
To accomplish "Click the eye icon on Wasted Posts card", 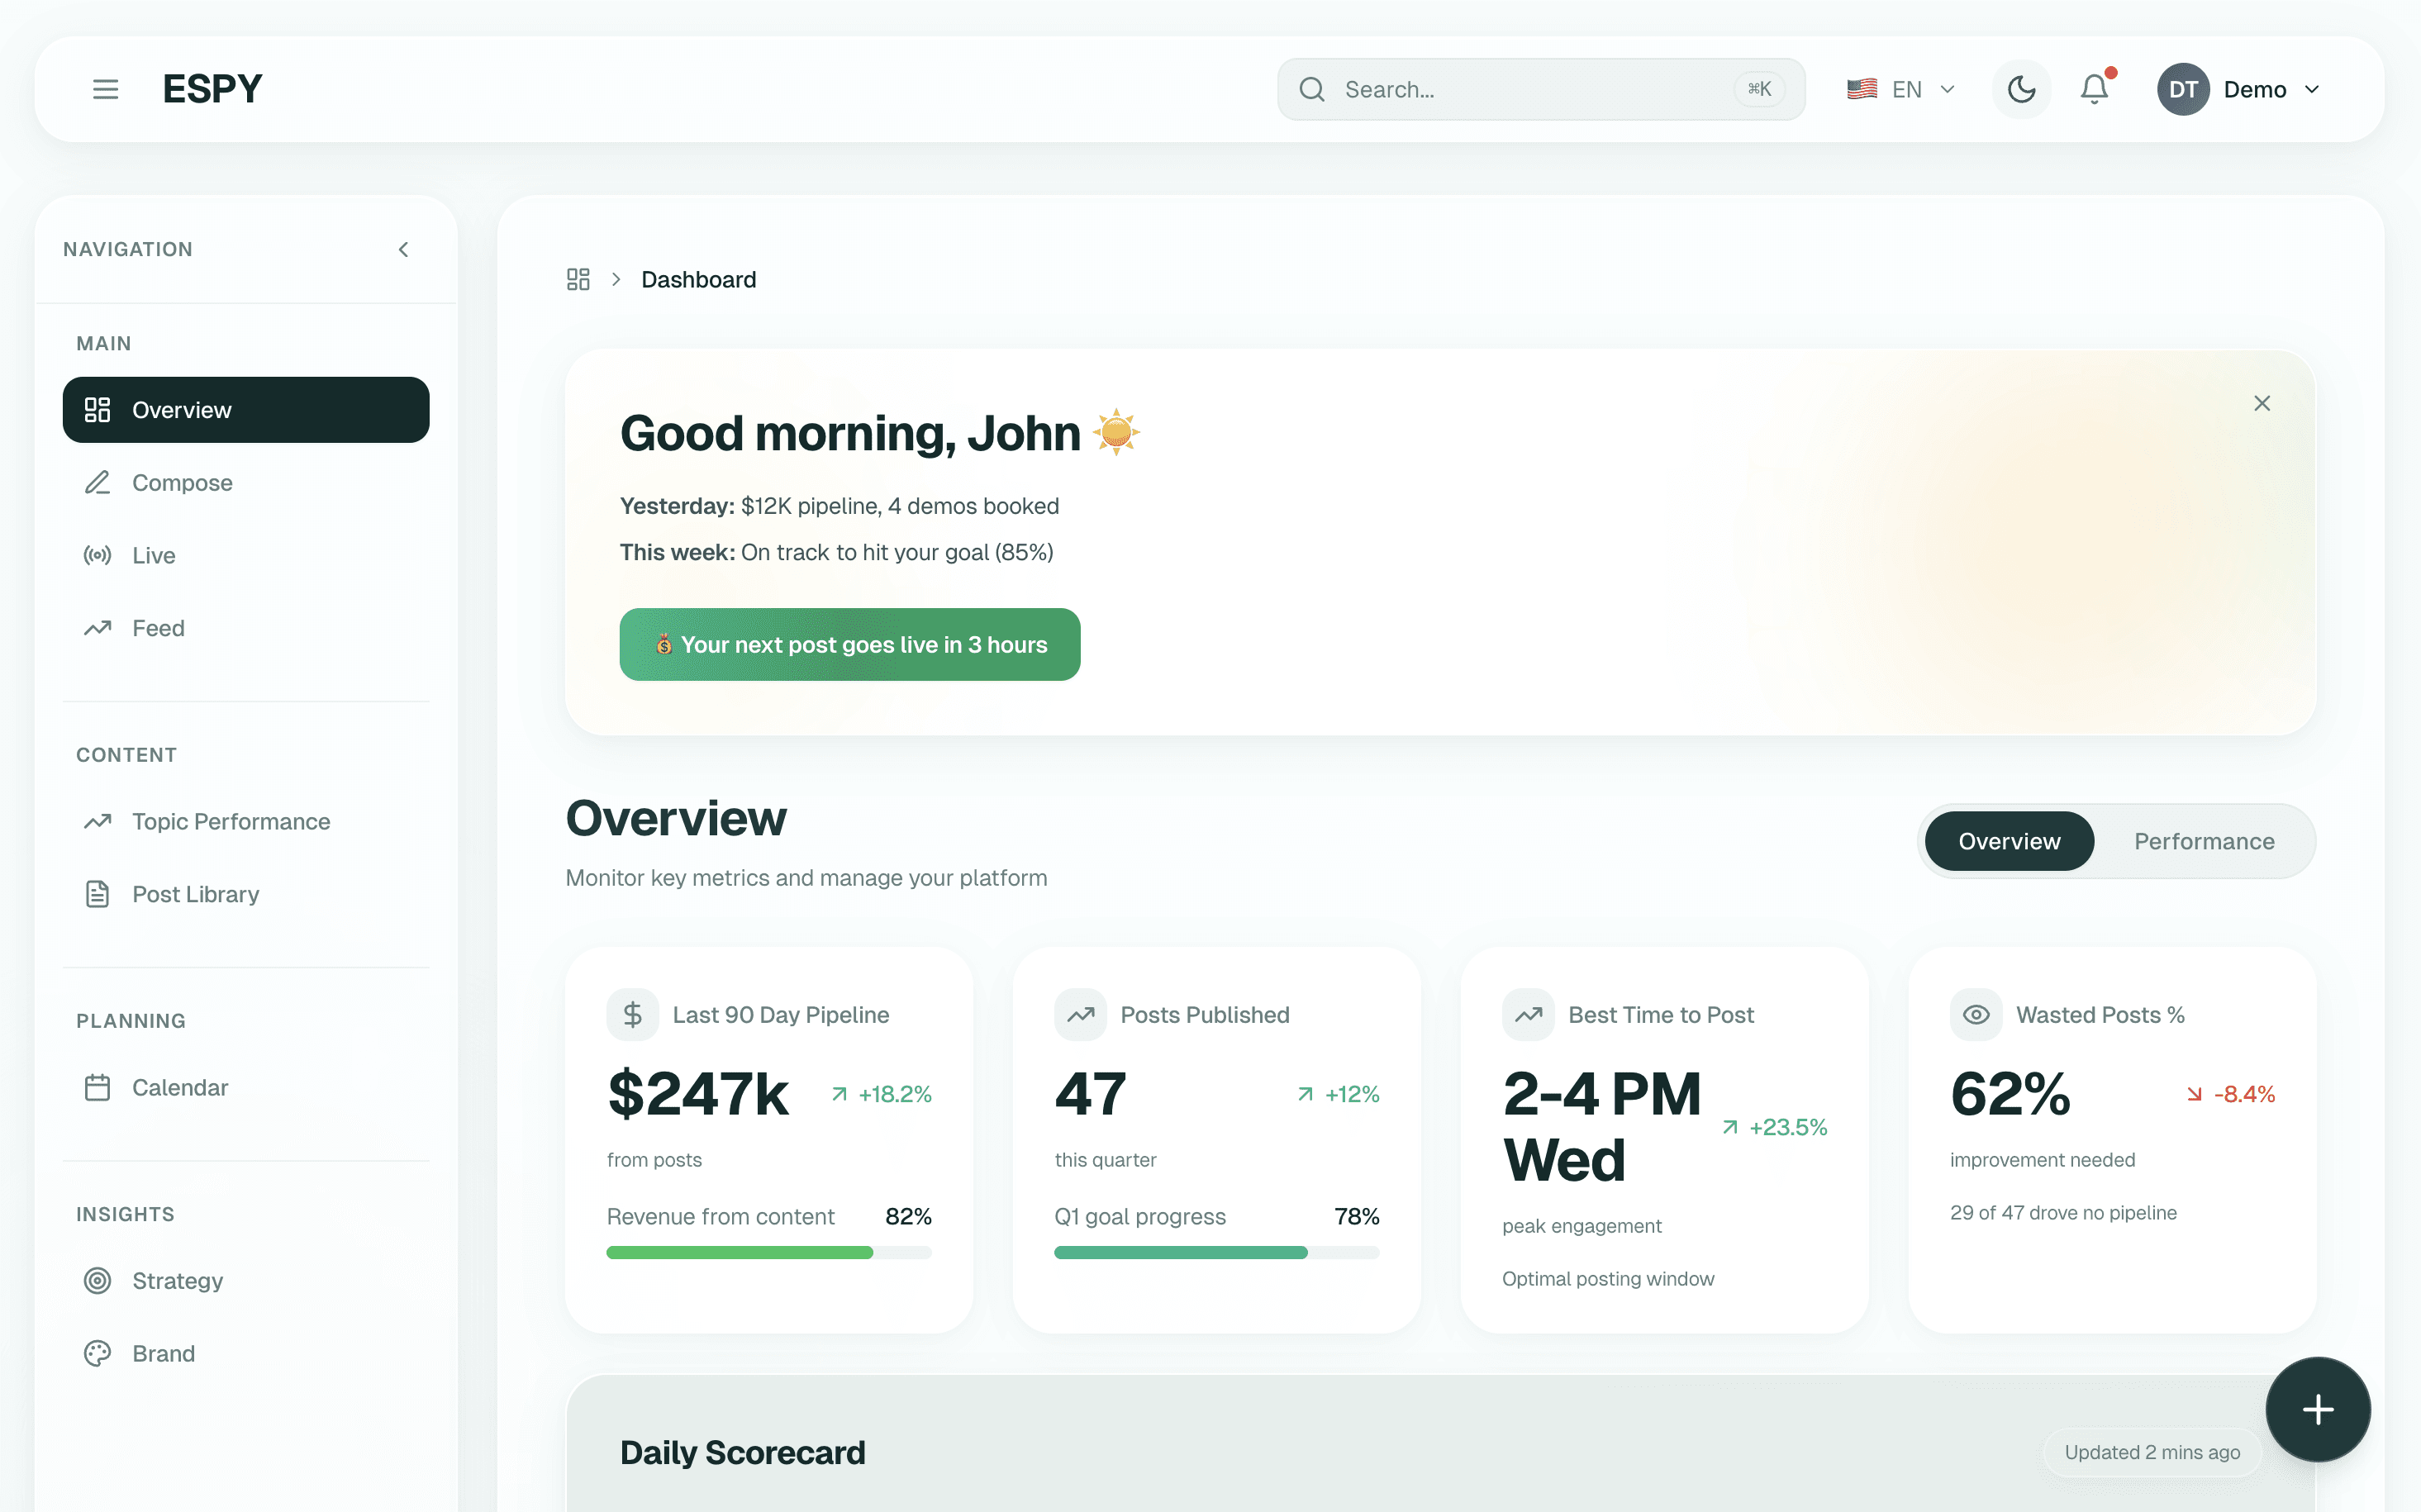I will [1975, 1014].
